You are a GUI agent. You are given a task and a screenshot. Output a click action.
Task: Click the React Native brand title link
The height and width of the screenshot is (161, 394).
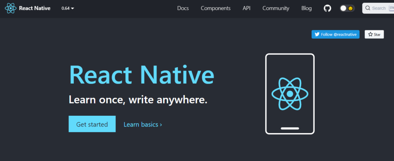35,8
